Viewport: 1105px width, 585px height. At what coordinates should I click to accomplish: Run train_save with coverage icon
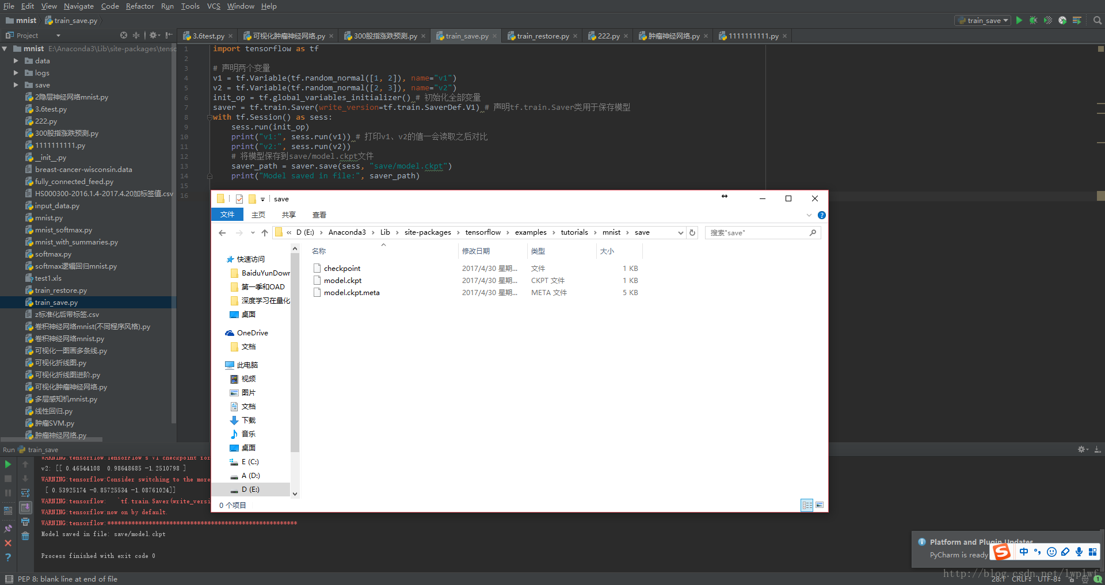pyautogui.click(x=1048, y=20)
